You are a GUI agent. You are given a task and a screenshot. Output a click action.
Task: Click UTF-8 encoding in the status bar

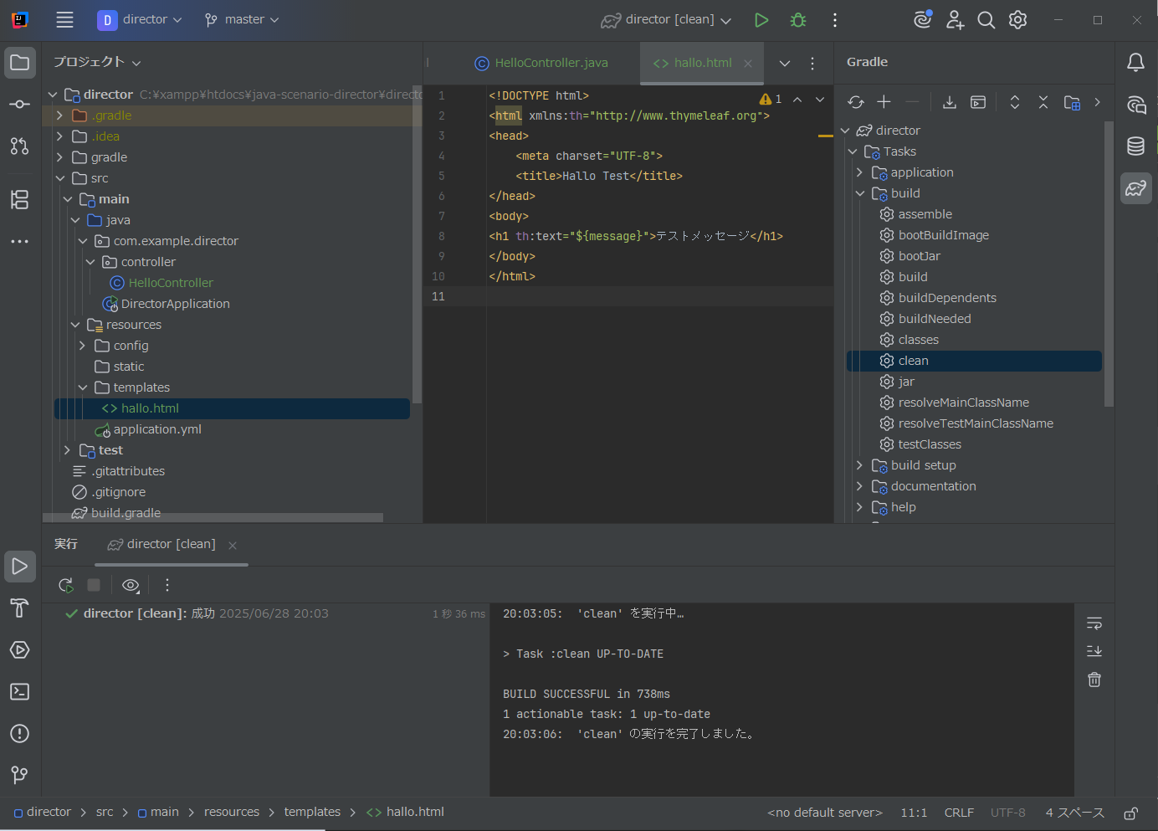pyautogui.click(x=1007, y=812)
